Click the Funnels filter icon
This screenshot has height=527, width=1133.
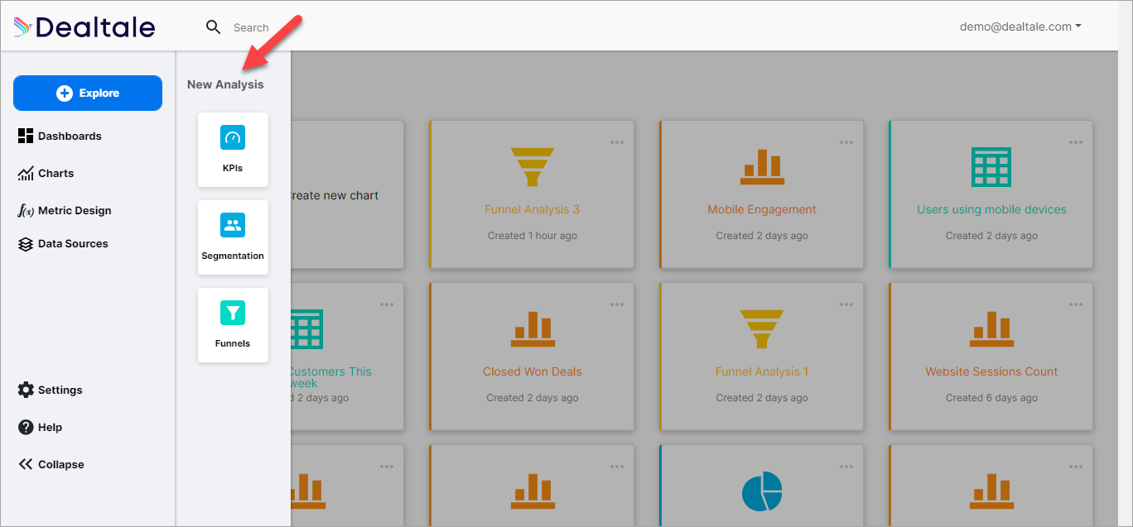[233, 313]
